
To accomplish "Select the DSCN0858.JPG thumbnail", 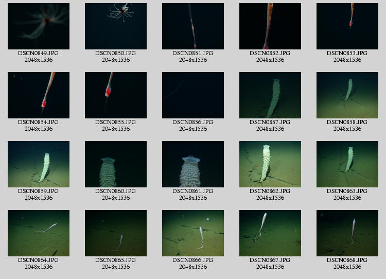I will tap(347, 95).
